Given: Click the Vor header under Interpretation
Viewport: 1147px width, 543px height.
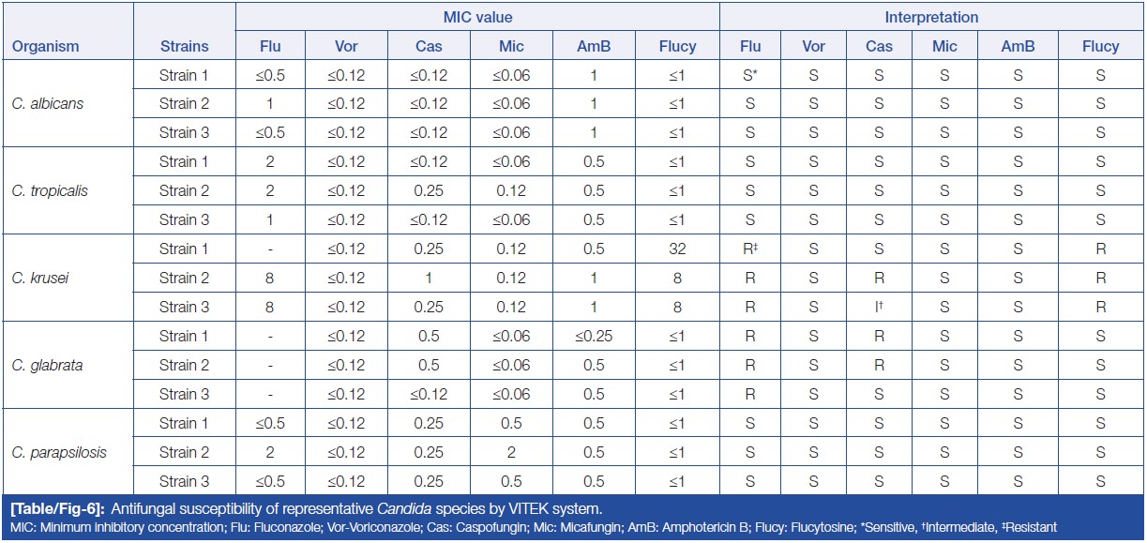Looking at the screenshot, I should (814, 46).
